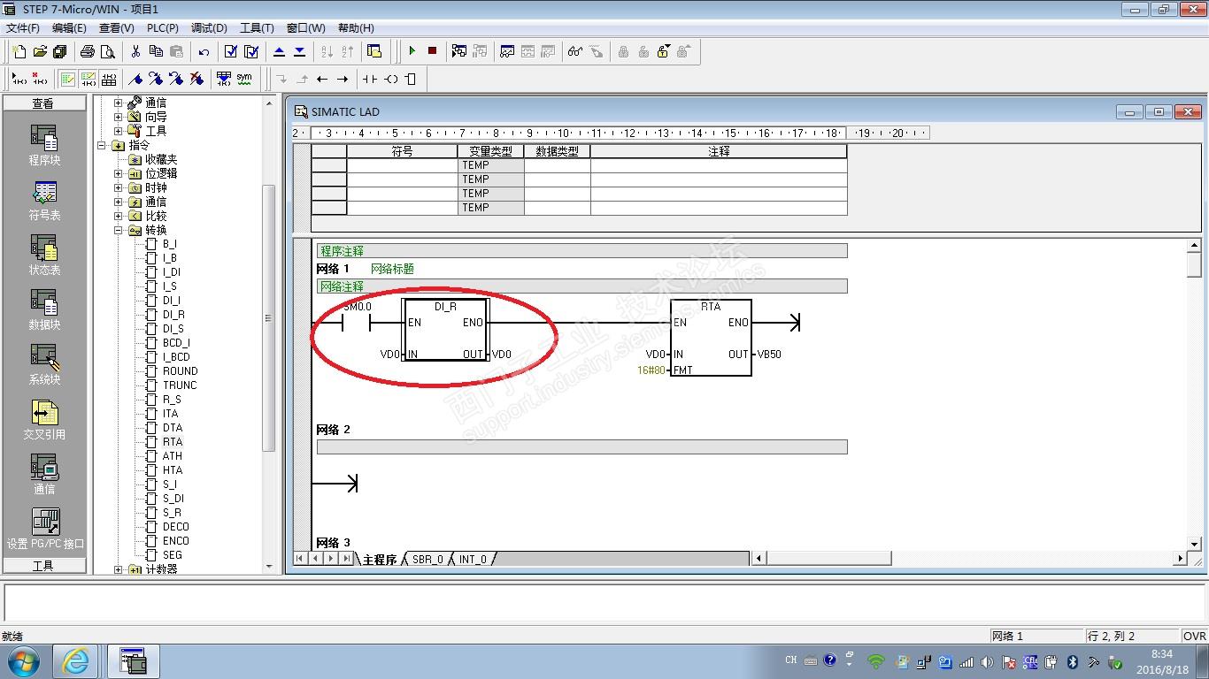
Task: Click the line right arrow icon
Action: click(x=343, y=79)
